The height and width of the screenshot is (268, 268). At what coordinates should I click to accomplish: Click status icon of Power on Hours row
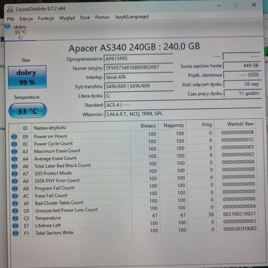pyautogui.click(x=14, y=137)
